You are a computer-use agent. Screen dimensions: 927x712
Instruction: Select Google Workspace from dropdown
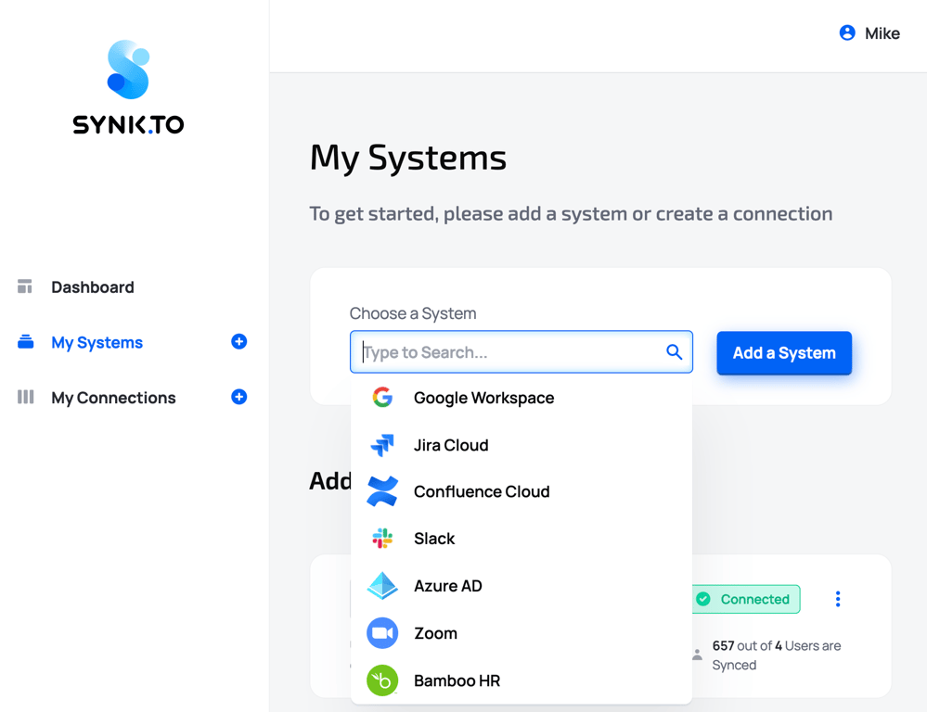(x=521, y=398)
